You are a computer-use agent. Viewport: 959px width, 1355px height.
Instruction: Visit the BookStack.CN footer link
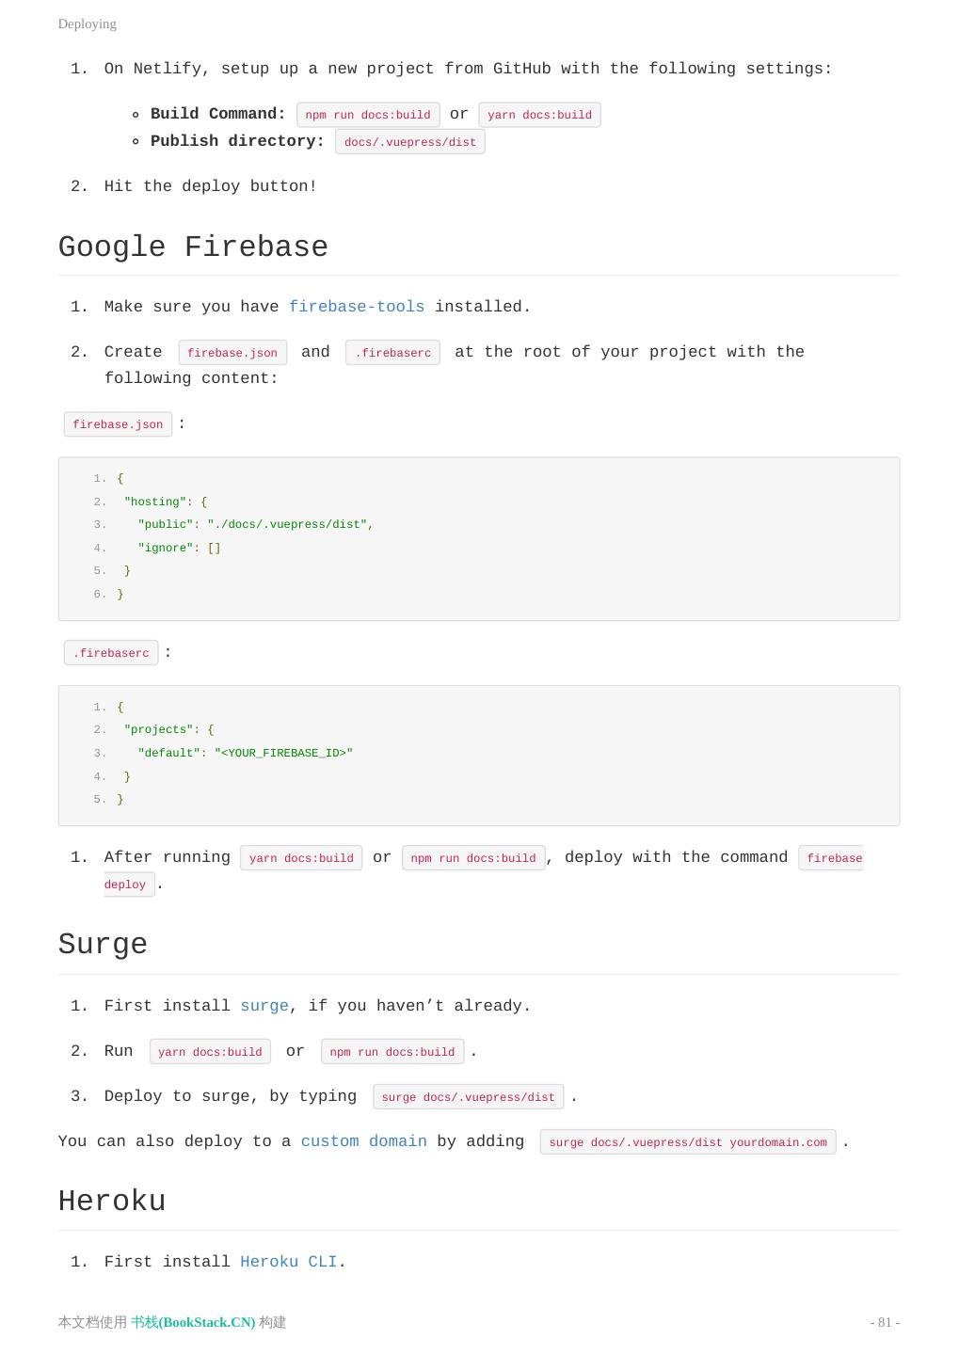pos(193,1322)
